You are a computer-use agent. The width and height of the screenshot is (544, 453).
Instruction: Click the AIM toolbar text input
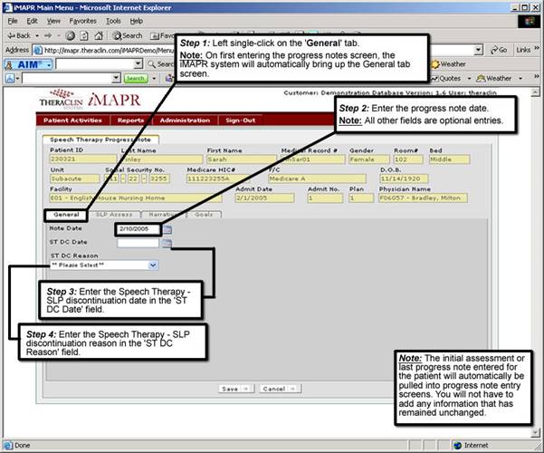(95, 64)
